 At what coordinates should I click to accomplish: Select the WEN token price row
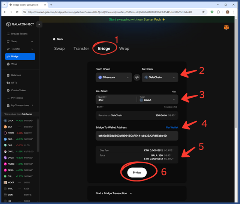18,195
